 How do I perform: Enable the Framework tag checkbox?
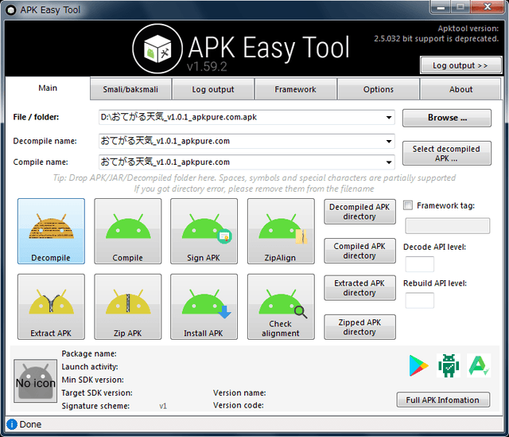point(408,205)
